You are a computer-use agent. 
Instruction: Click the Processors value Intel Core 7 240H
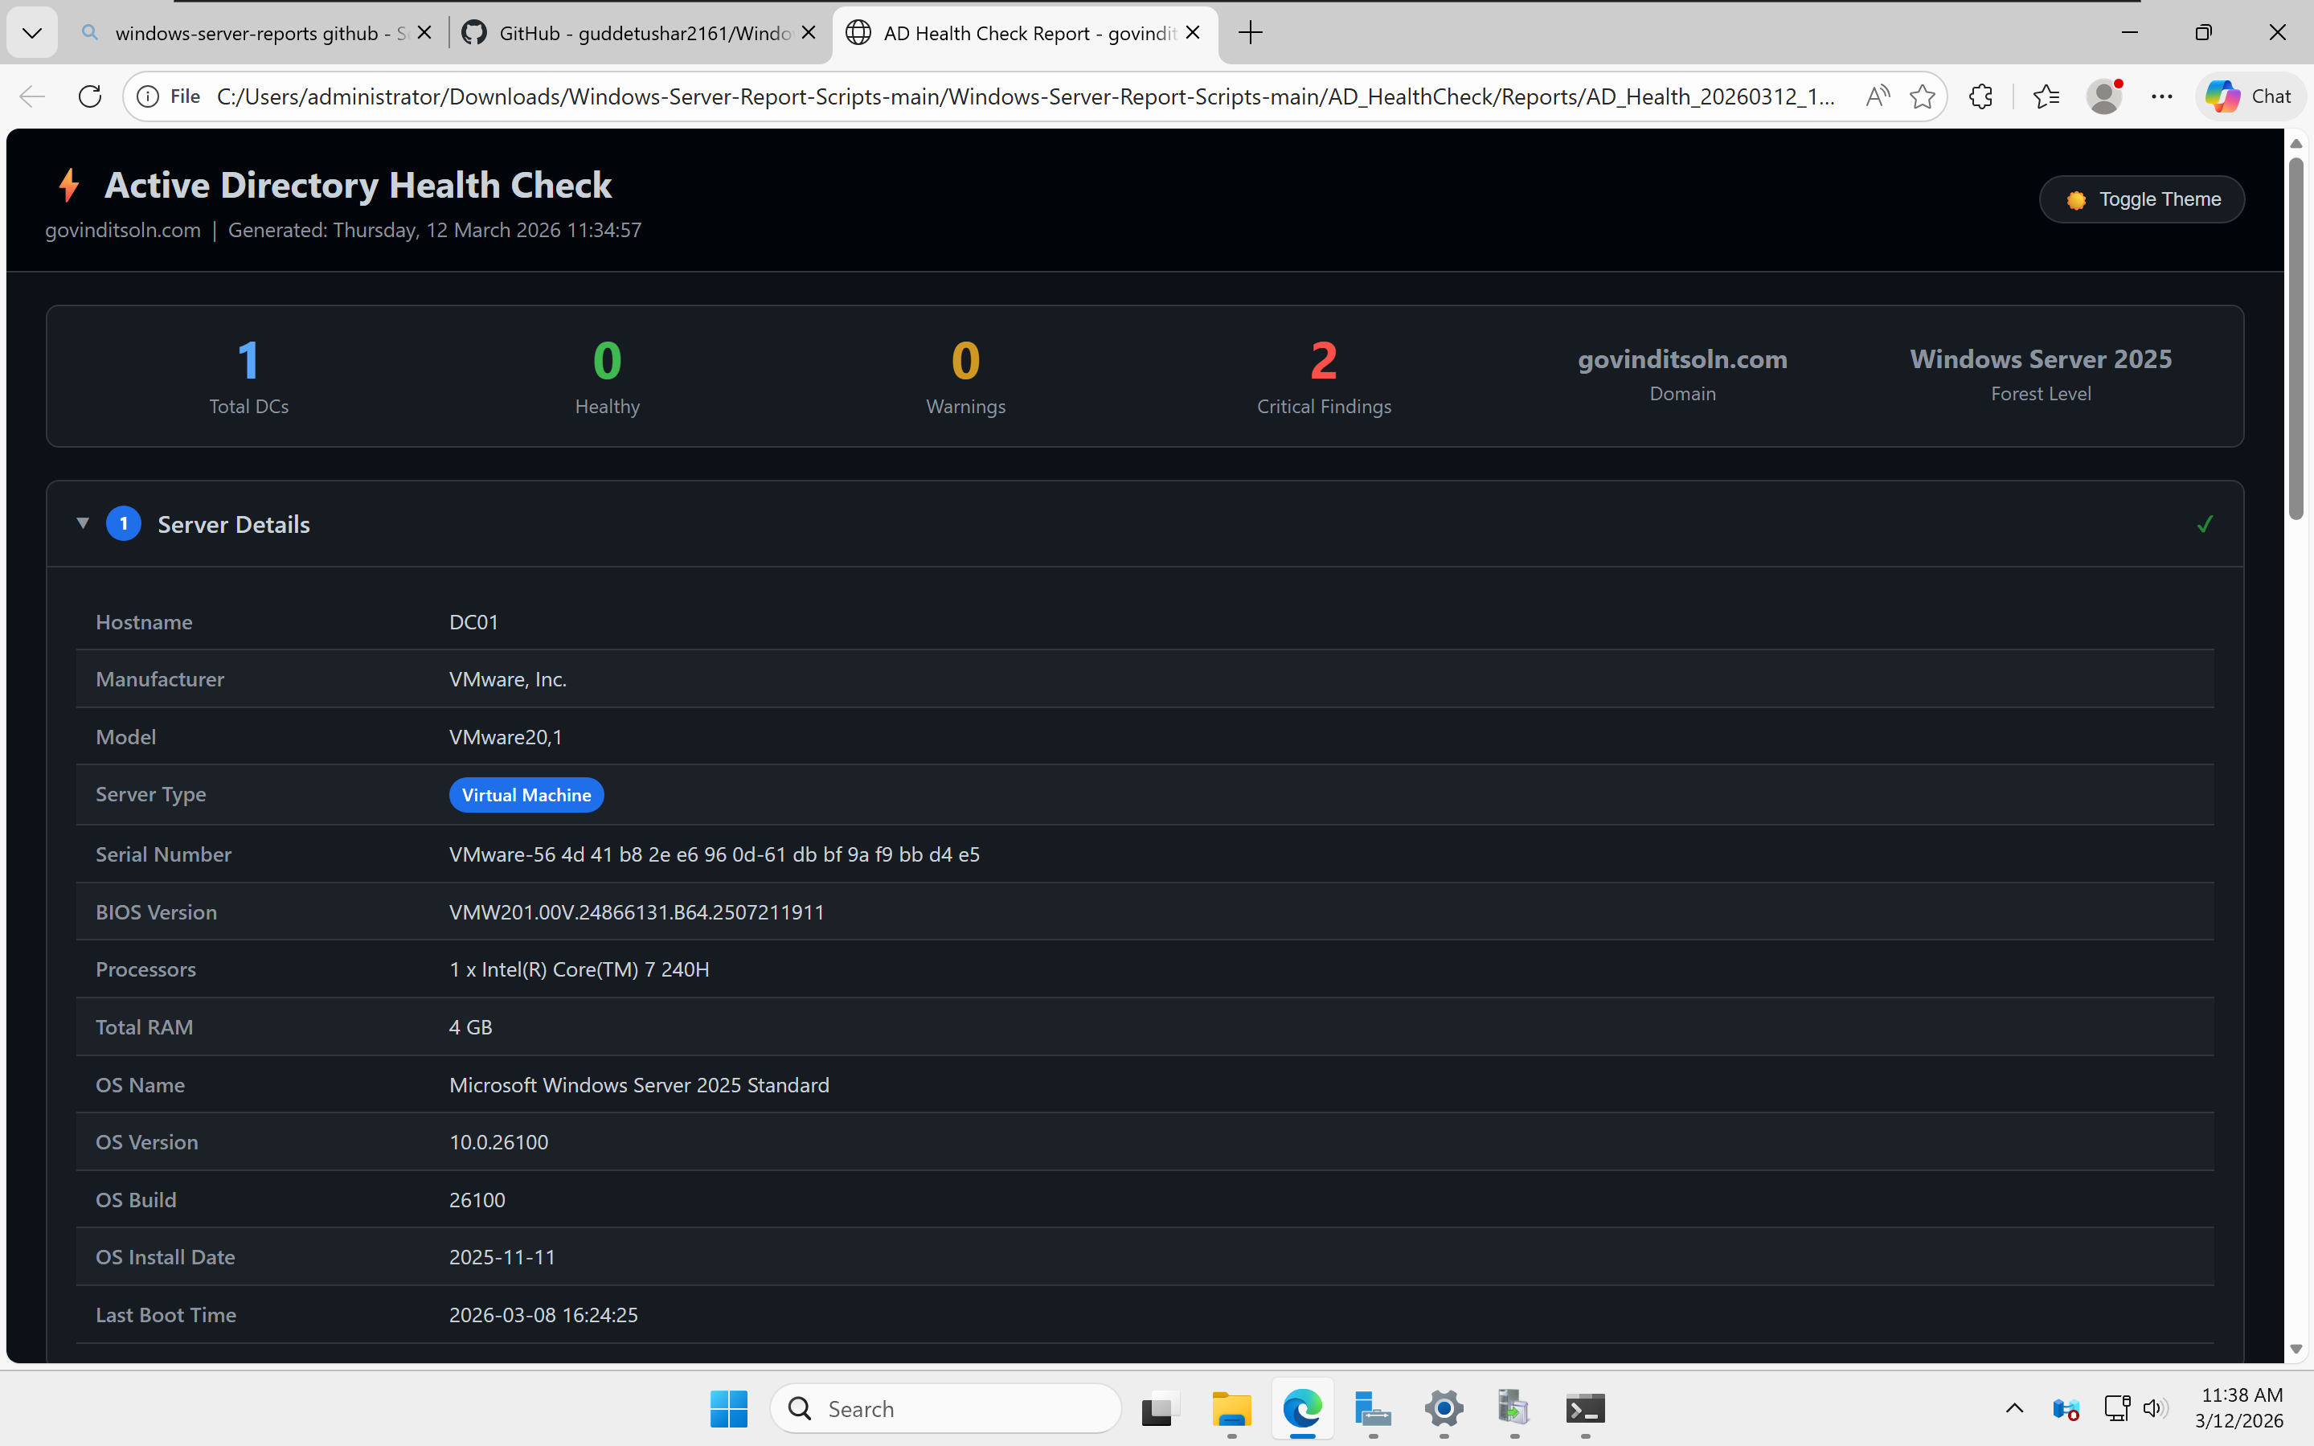coord(580,969)
